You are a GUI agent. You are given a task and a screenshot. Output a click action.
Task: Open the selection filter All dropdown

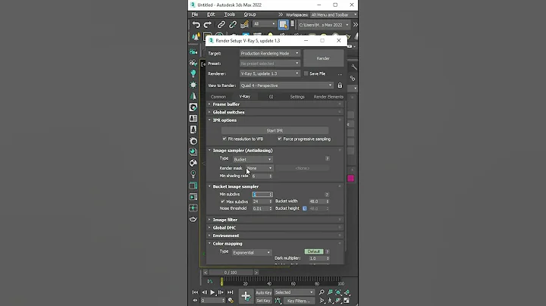tap(265, 23)
